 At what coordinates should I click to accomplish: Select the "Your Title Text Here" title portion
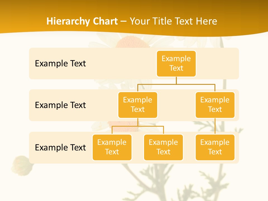[173, 21]
